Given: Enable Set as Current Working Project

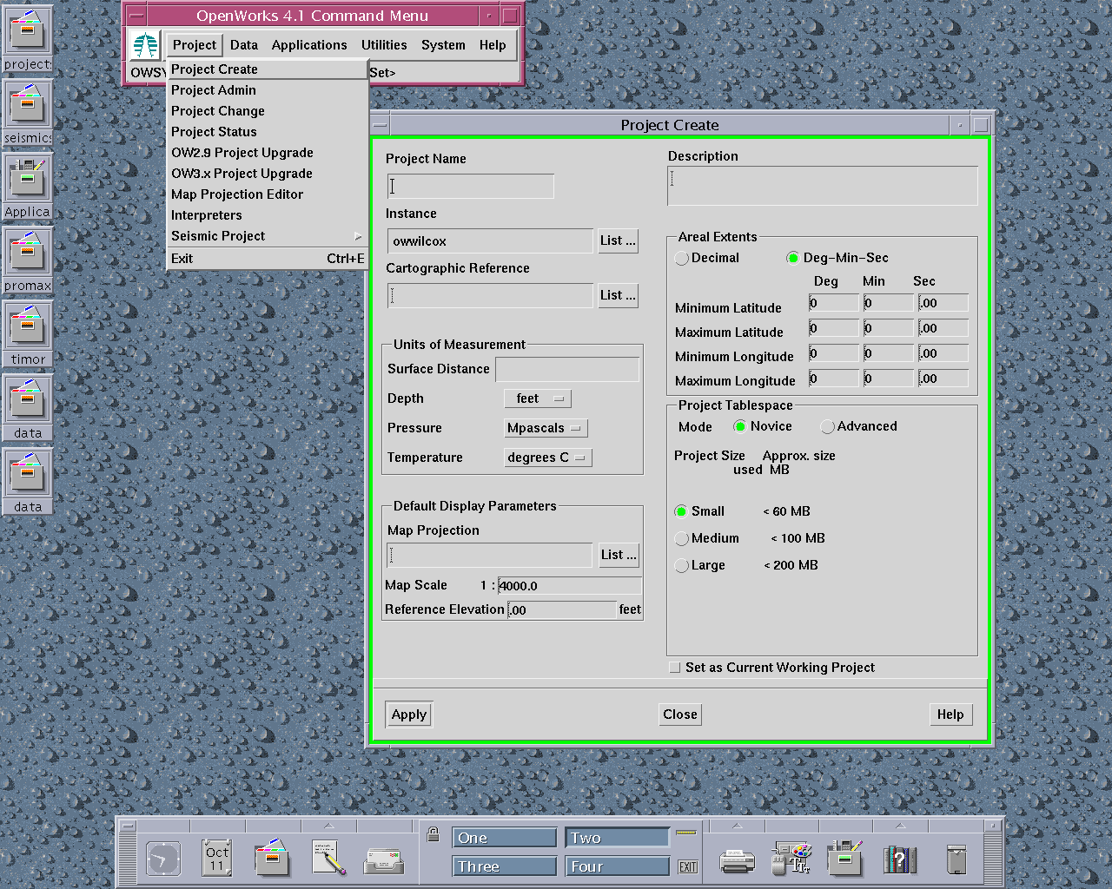Looking at the screenshot, I should point(675,668).
